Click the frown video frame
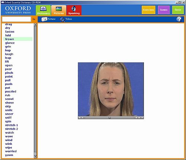 111,89
